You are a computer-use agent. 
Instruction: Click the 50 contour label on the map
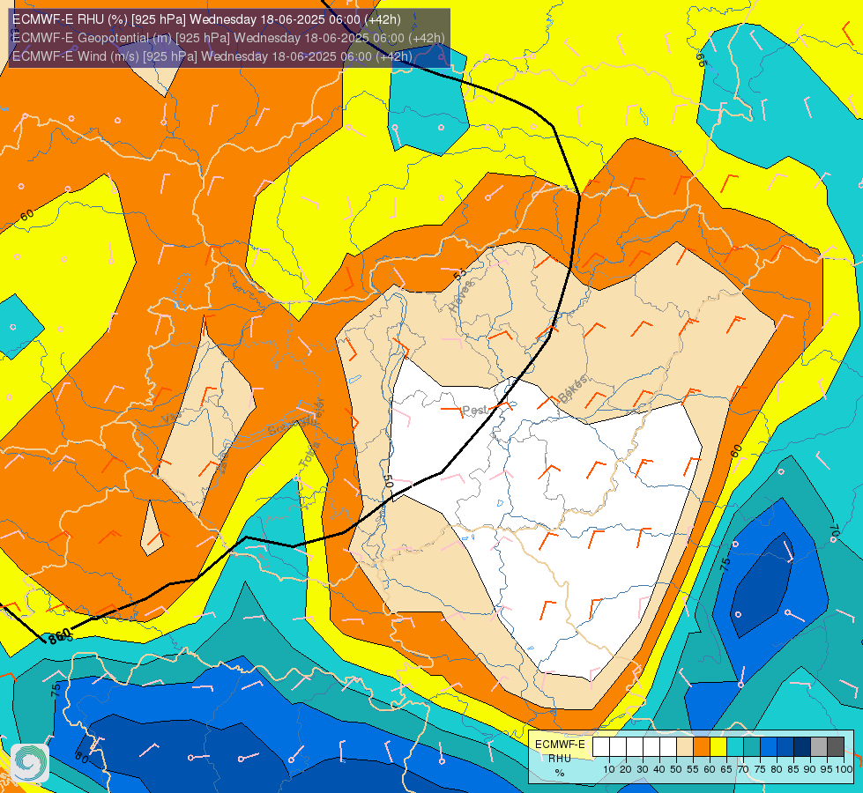tap(388, 481)
